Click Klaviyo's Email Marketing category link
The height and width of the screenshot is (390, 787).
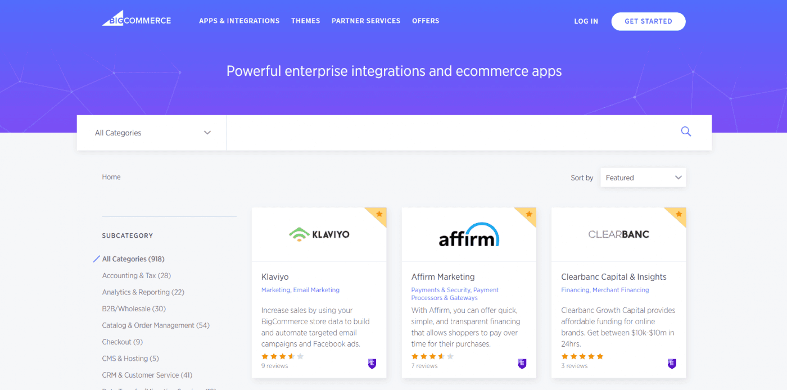tap(316, 290)
